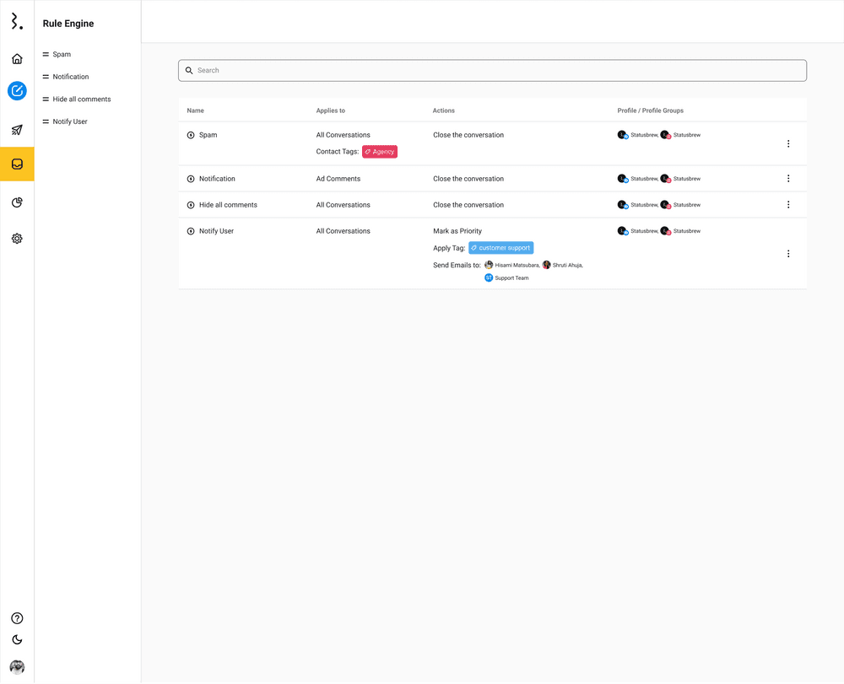Toggle status icon of Hide all comments rule
Image resolution: width=844 pixels, height=684 pixels.
coord(191,205)
